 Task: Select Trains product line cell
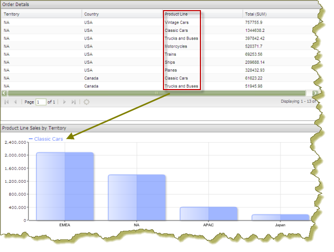pyautogui.click(x=171, y=54)
